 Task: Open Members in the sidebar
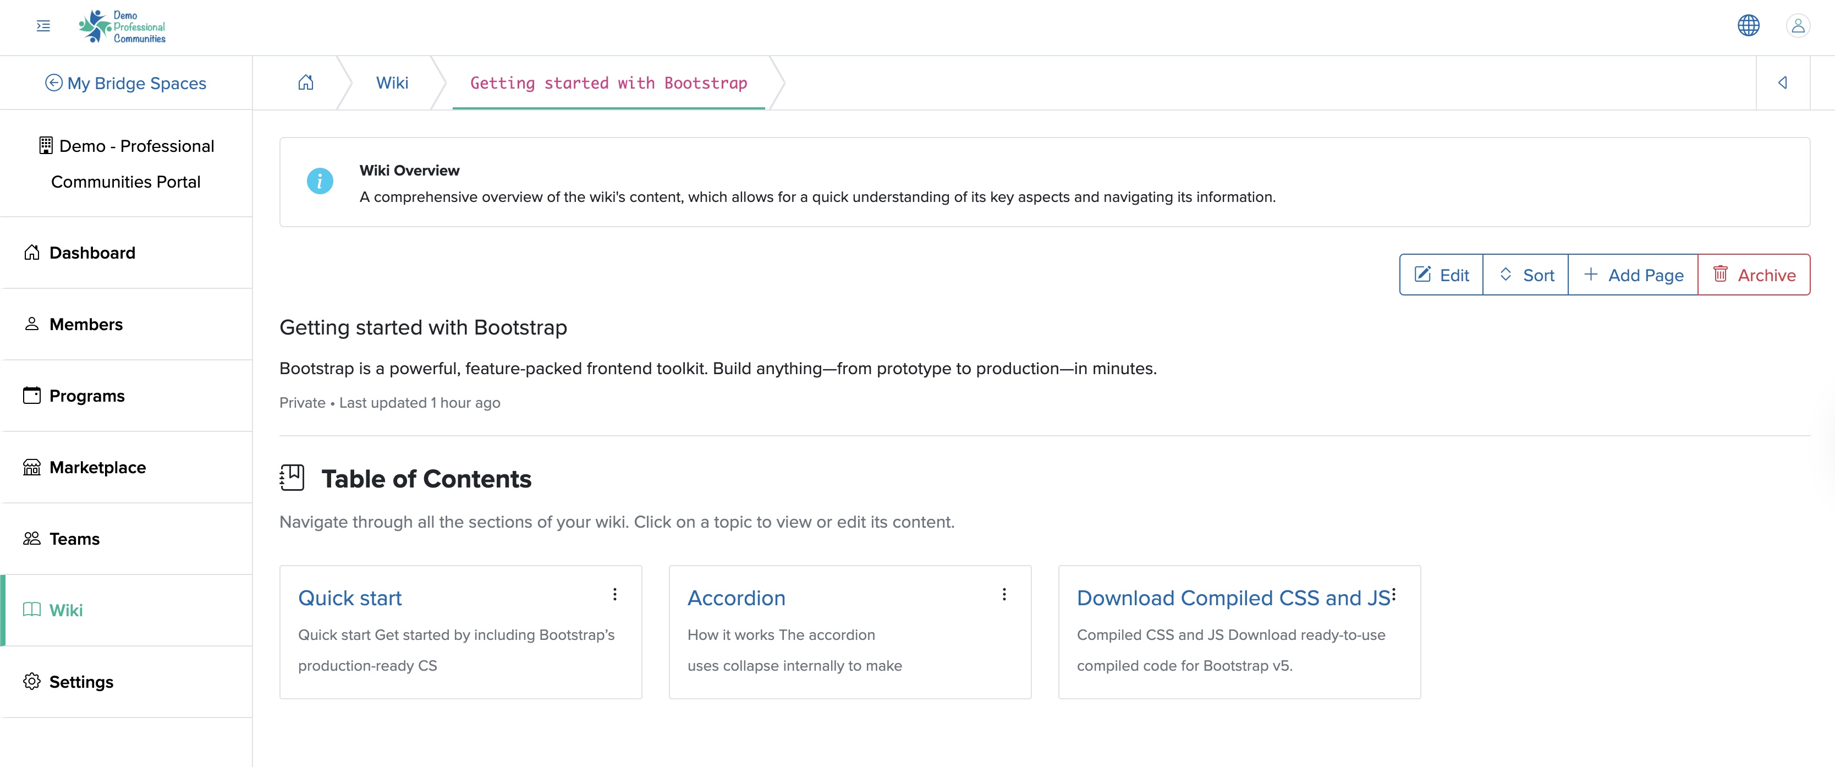point(126,324)
